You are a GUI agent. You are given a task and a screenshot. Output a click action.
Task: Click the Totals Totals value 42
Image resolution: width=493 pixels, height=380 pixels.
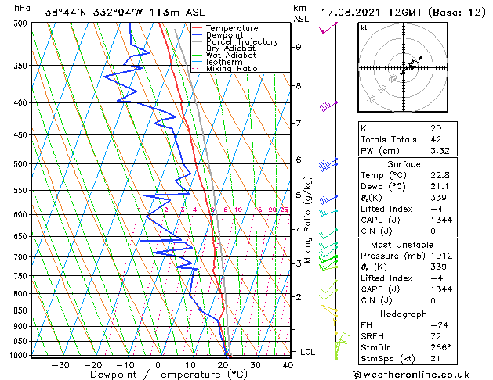pyautogui.click(x=436, y=139)
